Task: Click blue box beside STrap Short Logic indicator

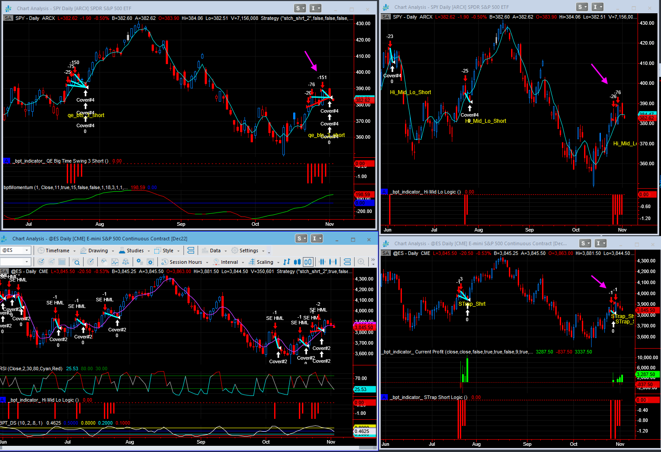Action: click(x=384, y=397)
